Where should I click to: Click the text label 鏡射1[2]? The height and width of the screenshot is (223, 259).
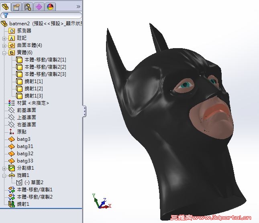(34, 89)
